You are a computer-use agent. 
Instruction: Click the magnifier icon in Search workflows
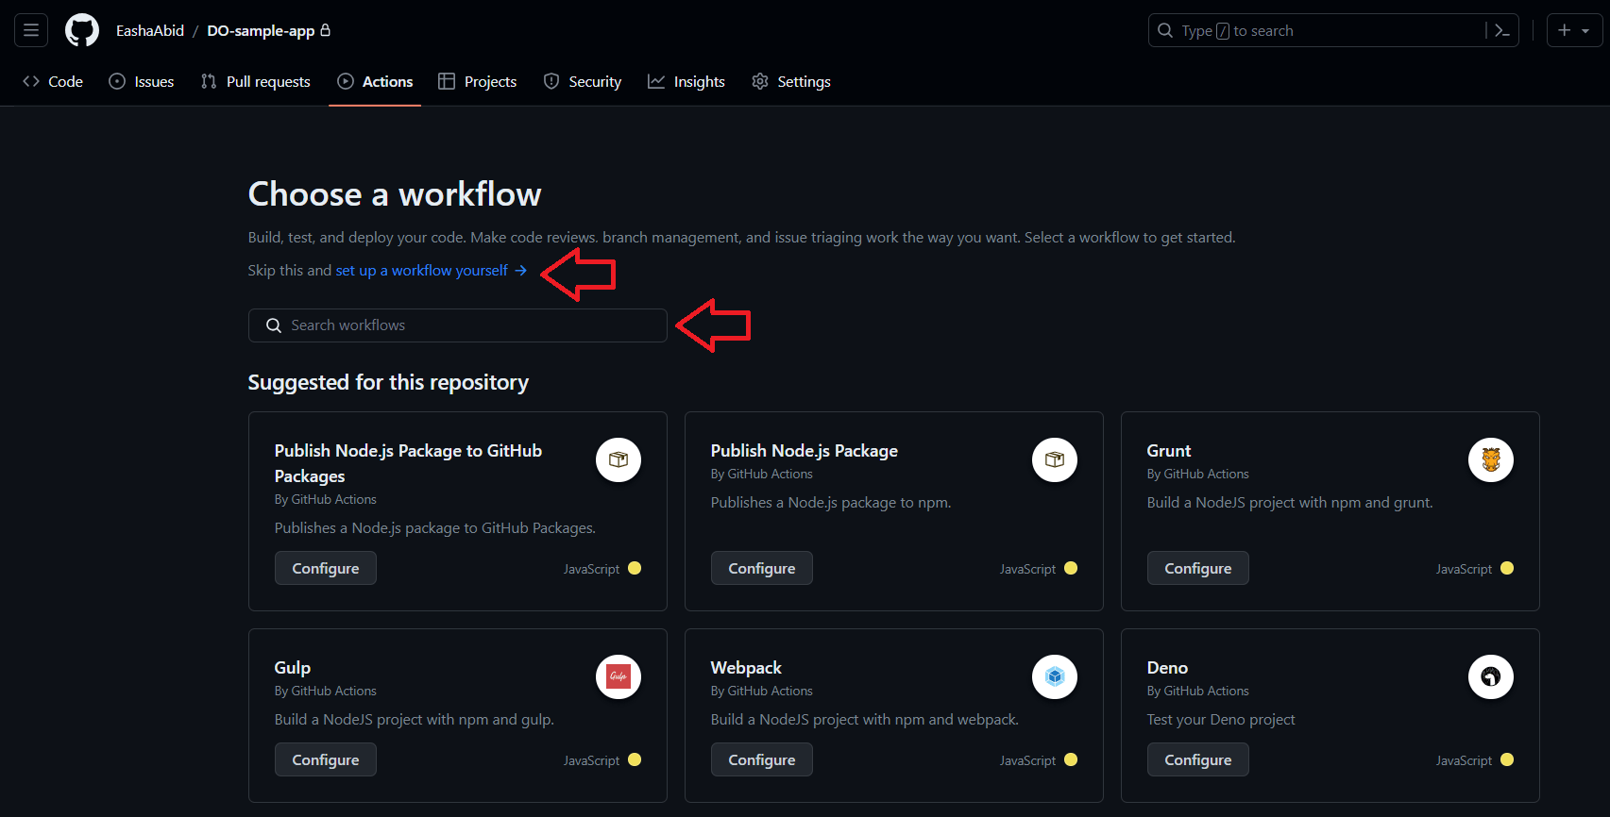click(x=274, y=325)
